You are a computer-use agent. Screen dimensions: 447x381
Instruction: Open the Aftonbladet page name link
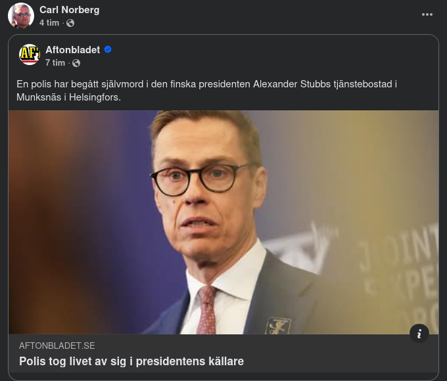[x=72, y=50]
